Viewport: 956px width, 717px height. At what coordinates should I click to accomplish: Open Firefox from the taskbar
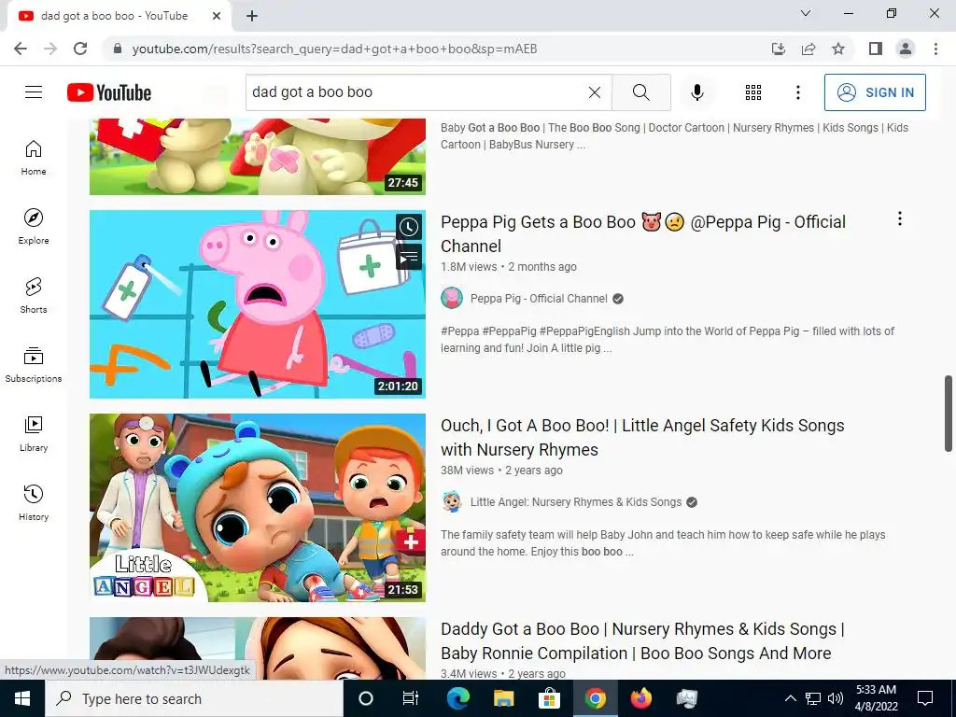640,698
